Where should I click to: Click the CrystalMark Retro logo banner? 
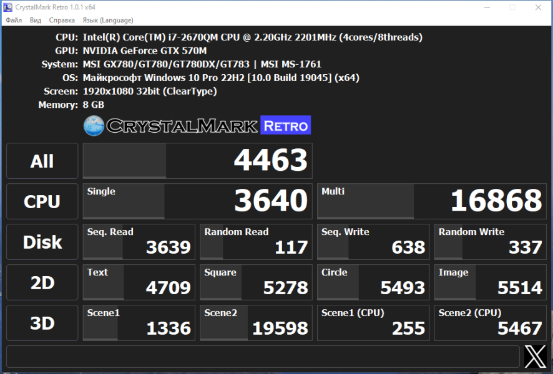pyautogui.click(x=197, y=125)
